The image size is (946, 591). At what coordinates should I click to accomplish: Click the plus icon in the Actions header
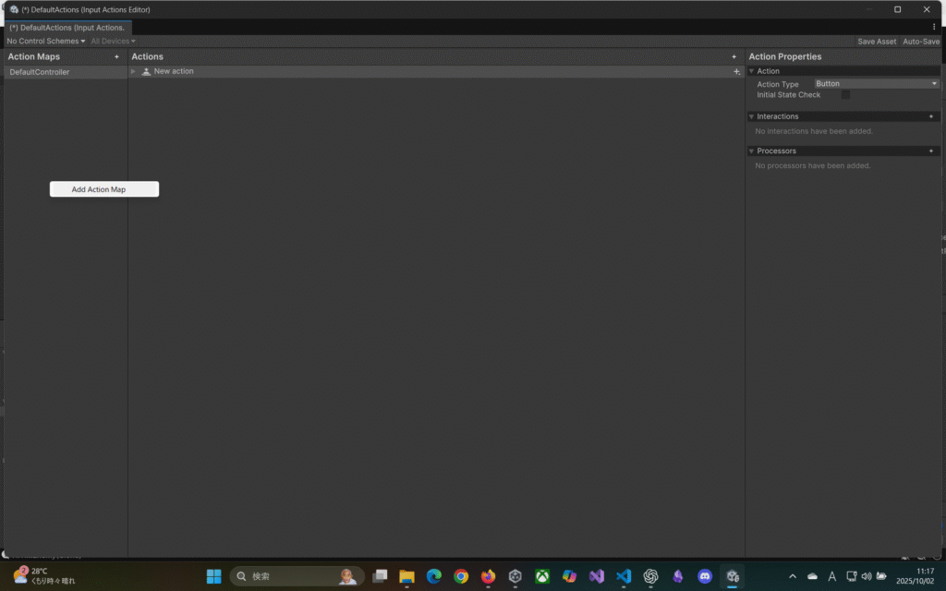734,57
